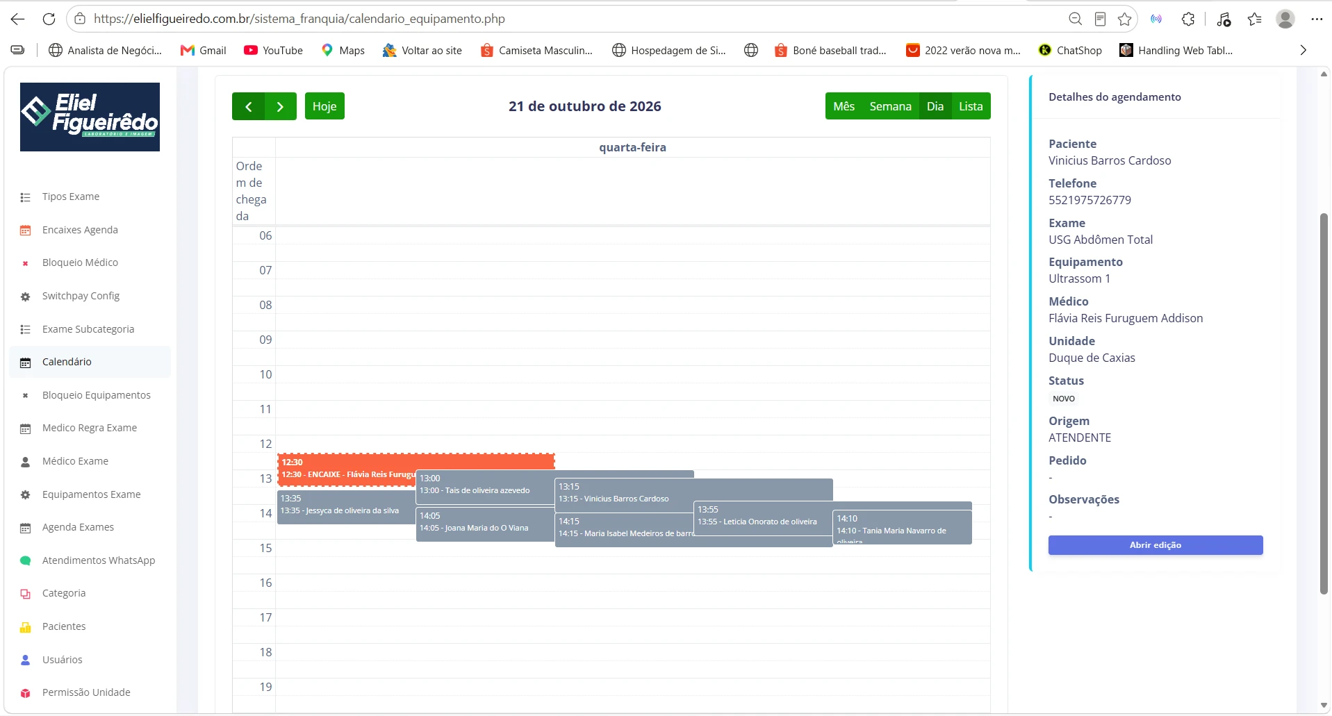Click the Encaixes Agenda calendar icon
The height and width of the screenshot is (716, 1332).
[26, 231]
